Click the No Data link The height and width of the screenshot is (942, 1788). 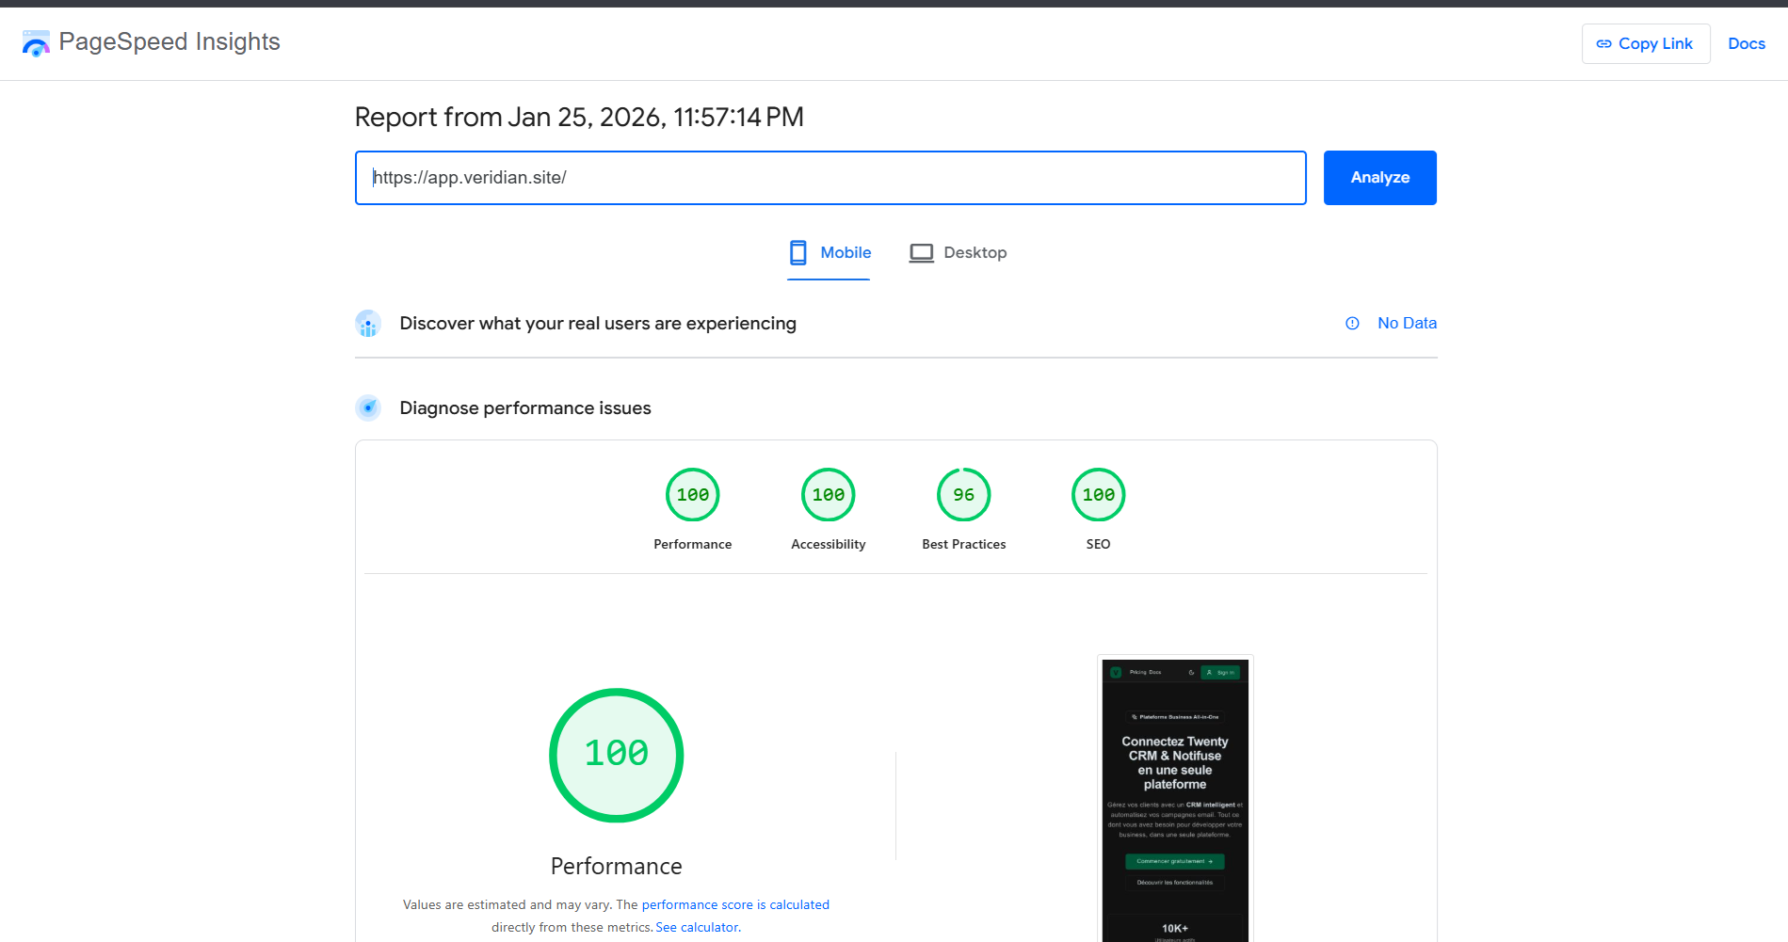pyautogui.click(x=1407, y=323)
